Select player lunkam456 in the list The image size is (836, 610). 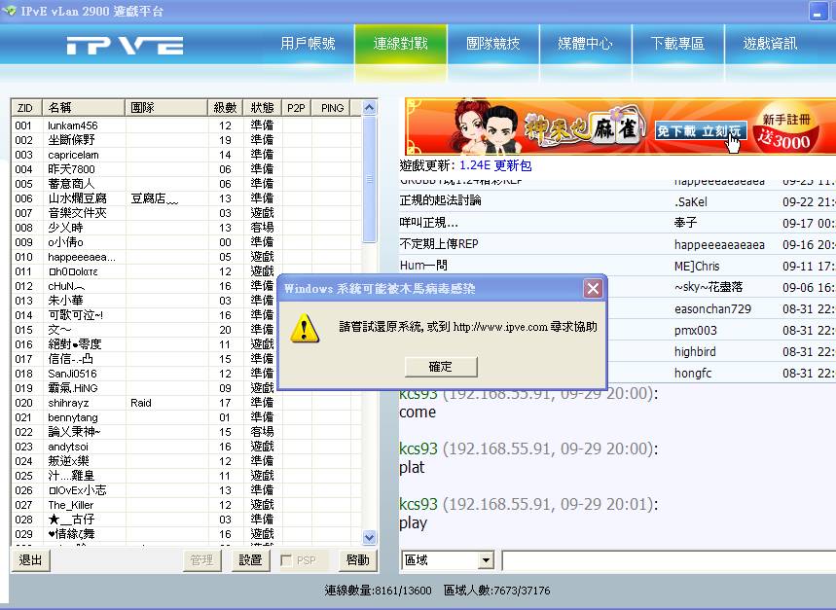click(73, 126)
